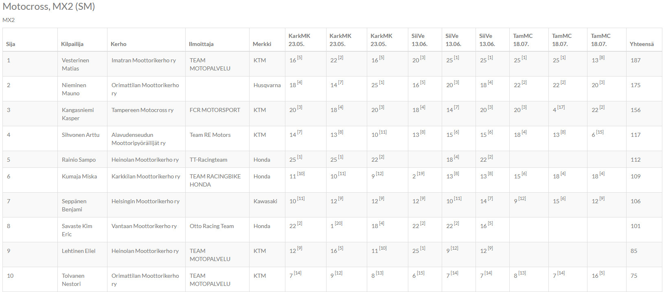
Task: Click Kumaja Miska competitor name
Action: (79, 176)
